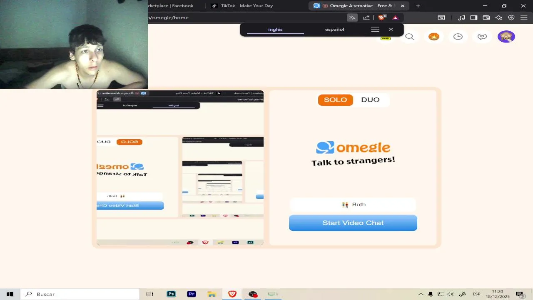Open the clock history icon on page
Viewport: 533px width, 300px height.
[x=458, y=37]
